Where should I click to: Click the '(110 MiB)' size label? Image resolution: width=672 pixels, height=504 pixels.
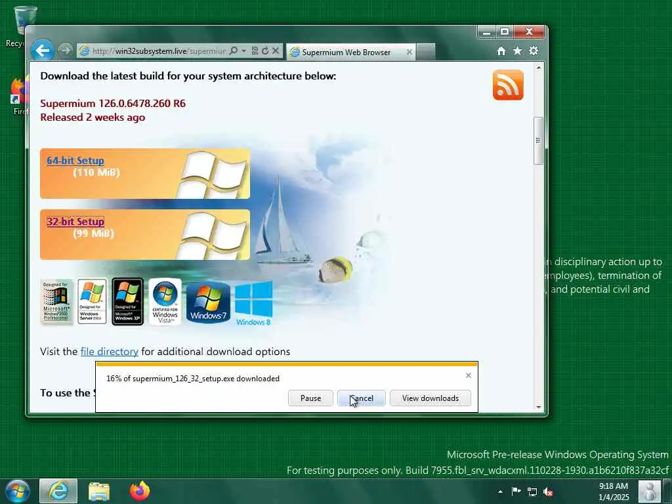[x=96, y=173]
